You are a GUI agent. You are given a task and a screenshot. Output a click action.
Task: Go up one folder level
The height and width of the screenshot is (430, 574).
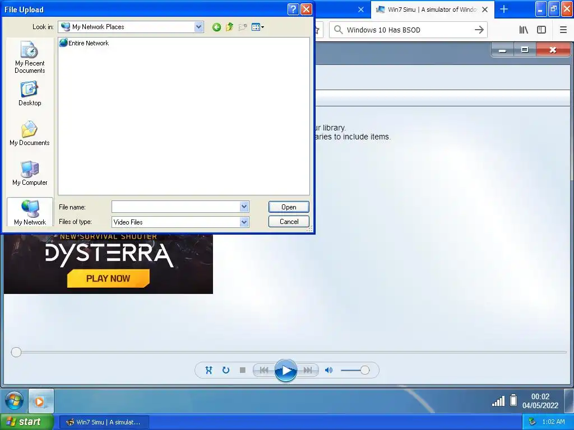pos(229,27)
